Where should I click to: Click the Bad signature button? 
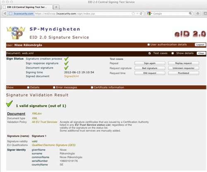tap(150, 68)
